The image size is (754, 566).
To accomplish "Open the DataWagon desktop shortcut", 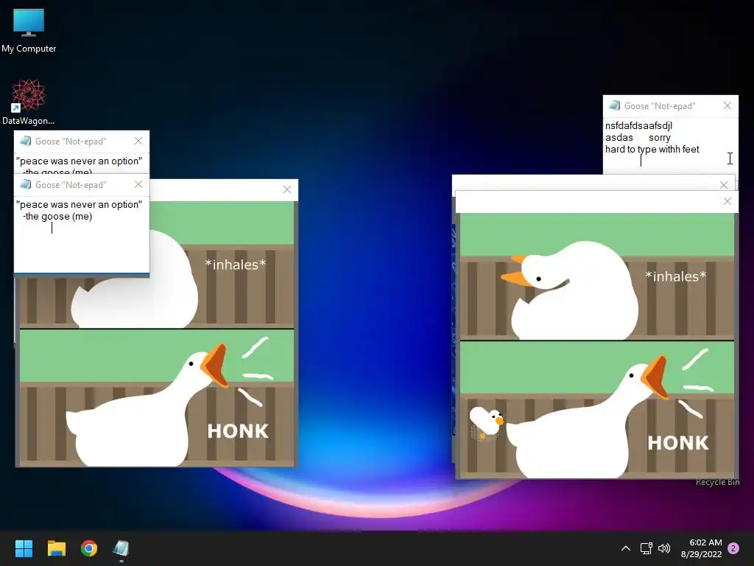I will [x=29, y=102].
